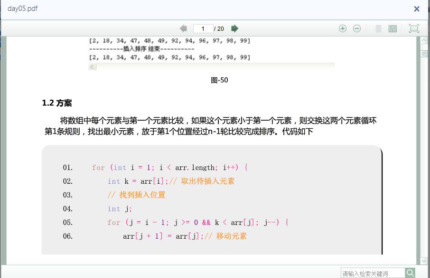This screenshot has height=278, width=430.
Task: Click the "1.2 方案" section heading
Action: 57,103
